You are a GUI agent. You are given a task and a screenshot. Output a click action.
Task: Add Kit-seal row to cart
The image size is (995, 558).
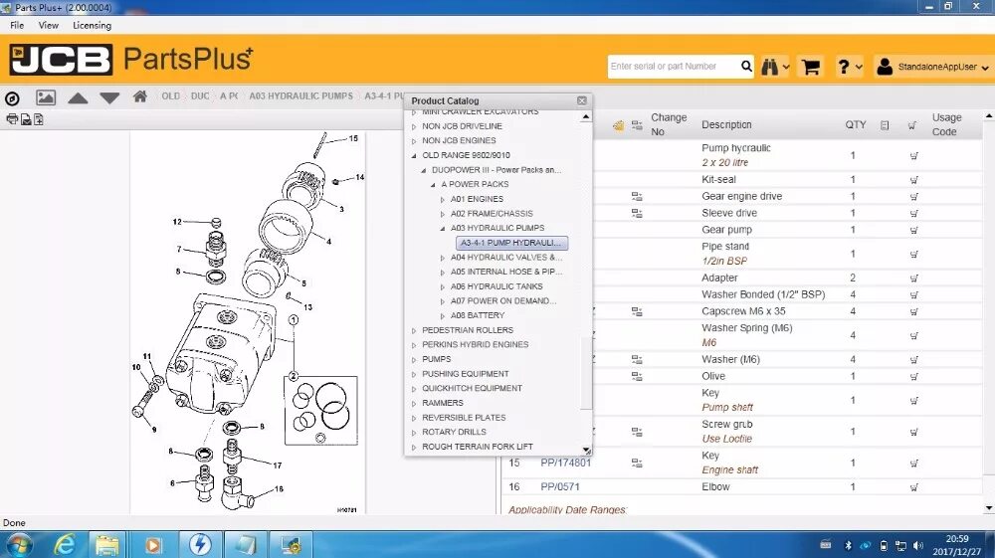(913, 180)
